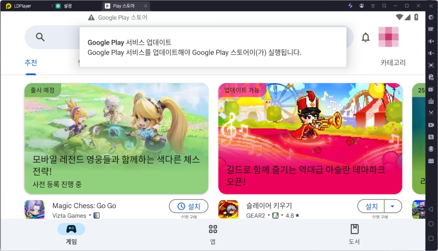This screenshot has width=438, height=251.
Task: Open LDPlayer settings hexagon icon in sidebar
Action: point(431,18)
